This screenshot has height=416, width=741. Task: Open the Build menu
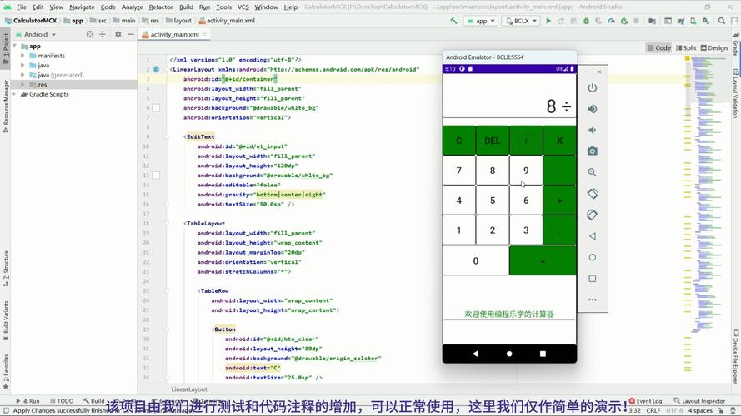186,7
